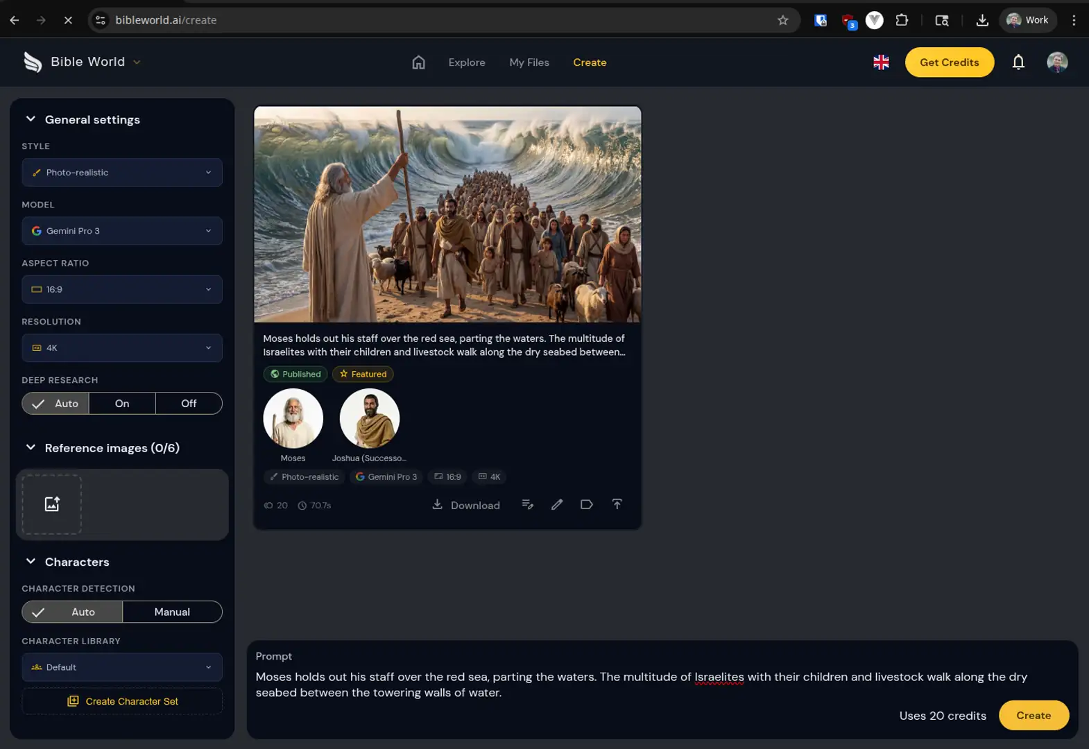Click the Get Credits button
This screenshot has height=749, width=1089.
click(949, 62)
